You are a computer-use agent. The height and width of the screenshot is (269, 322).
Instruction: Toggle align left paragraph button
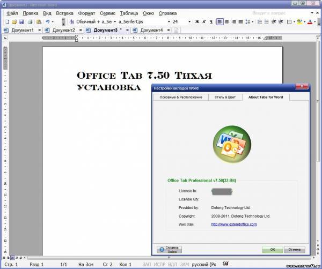pos(219,22)
